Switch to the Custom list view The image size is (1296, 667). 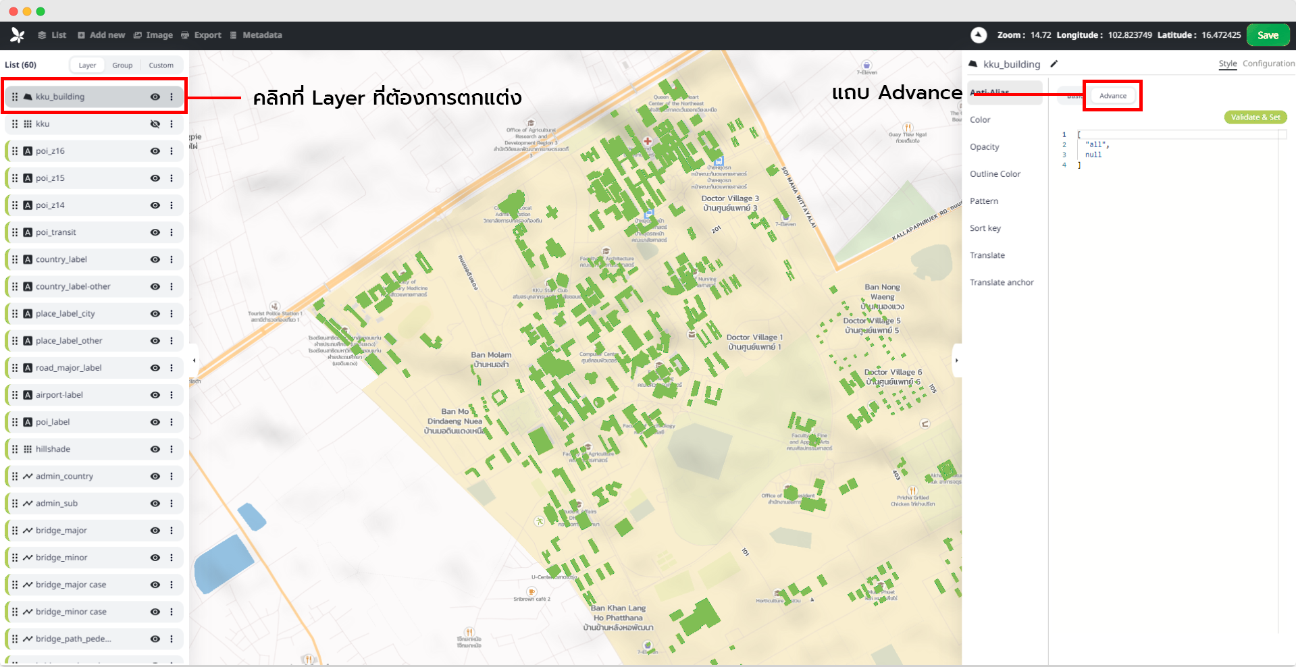click(161, 65)
